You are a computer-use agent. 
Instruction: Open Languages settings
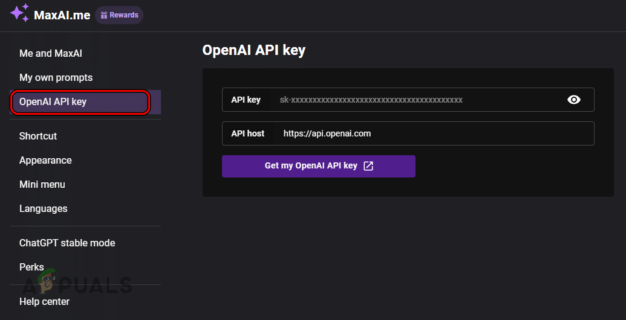tap(43, 209)
